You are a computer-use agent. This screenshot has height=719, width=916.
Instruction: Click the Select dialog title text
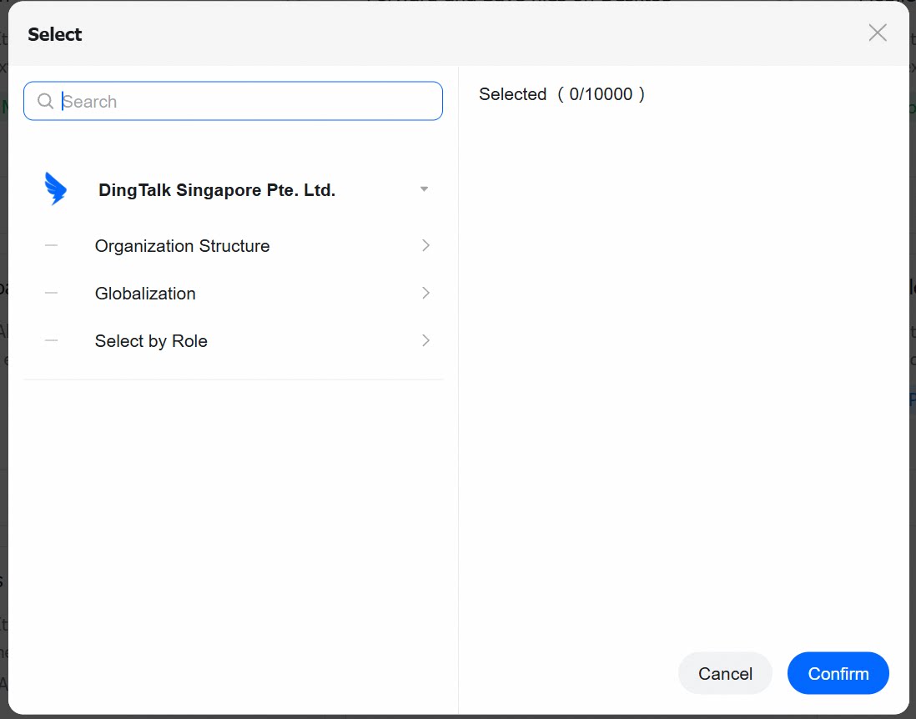click(55, 34)
